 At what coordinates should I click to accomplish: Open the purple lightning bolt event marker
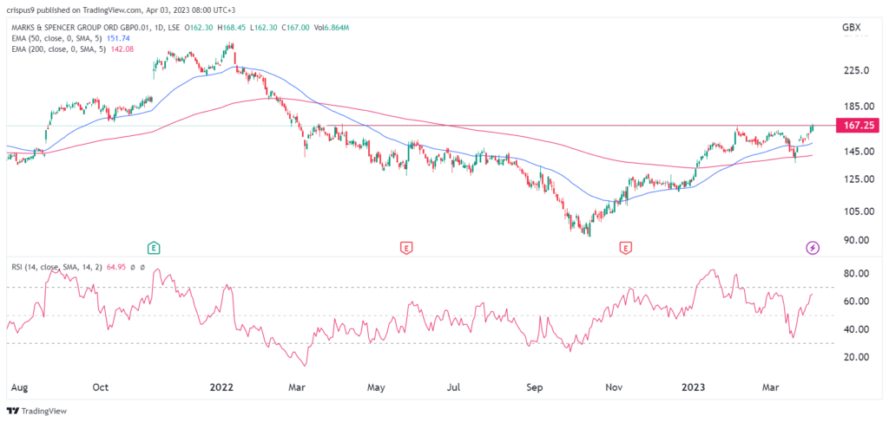click(x=813, y=247)
